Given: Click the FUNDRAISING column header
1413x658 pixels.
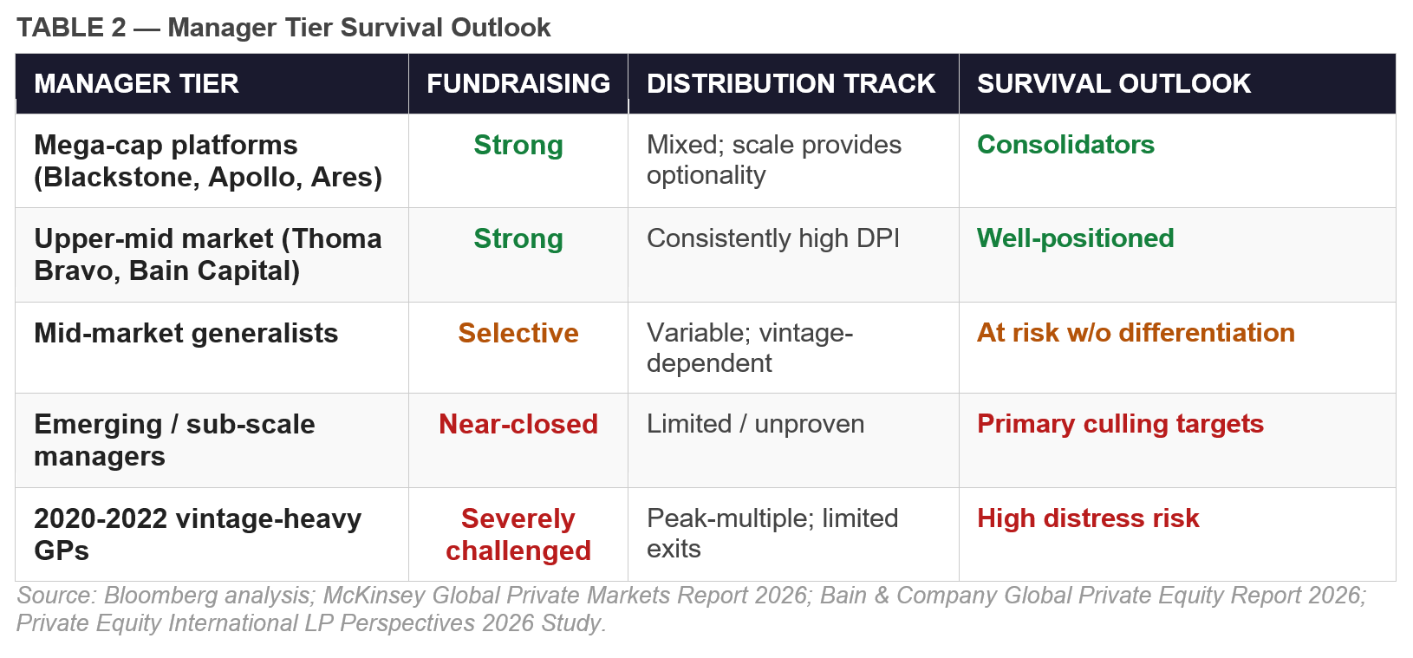Looking at the screenshot, I should pyautogui.click(x=518, y=83).
